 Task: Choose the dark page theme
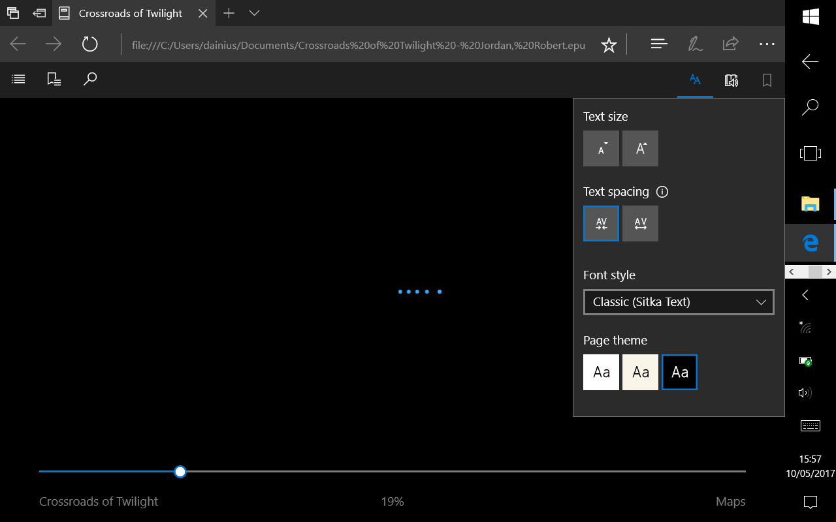click(679, 372)
